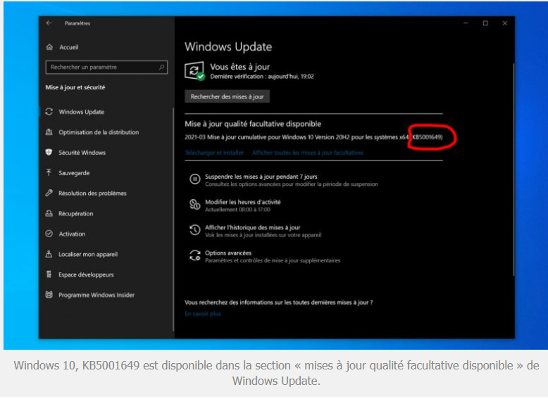The height and width of the screenshot is (399, 548).
Task: Click the history icon for Afficher l'historique
Action: coord(195,231)
